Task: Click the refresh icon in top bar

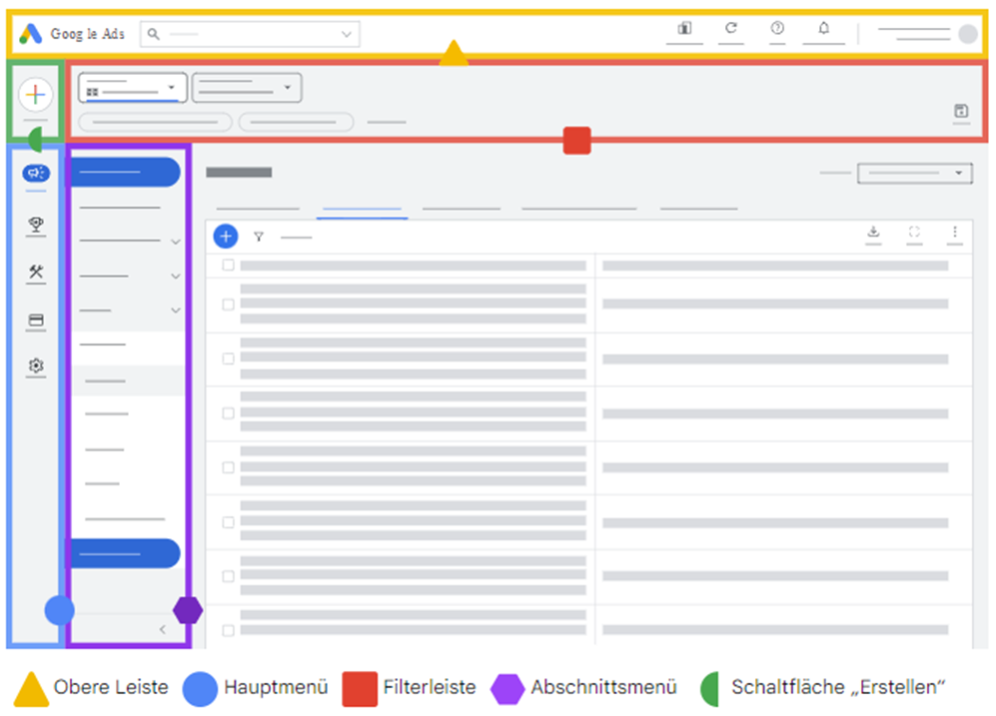Action: click(731, 29)
